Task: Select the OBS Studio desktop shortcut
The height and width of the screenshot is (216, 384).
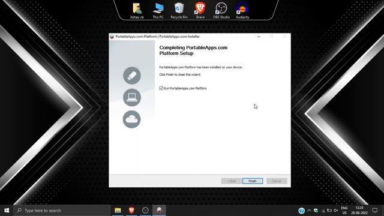Action: [221, 11]
